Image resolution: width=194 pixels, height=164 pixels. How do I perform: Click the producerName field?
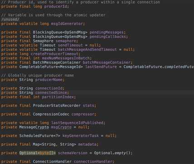click(x=49, y=80)
